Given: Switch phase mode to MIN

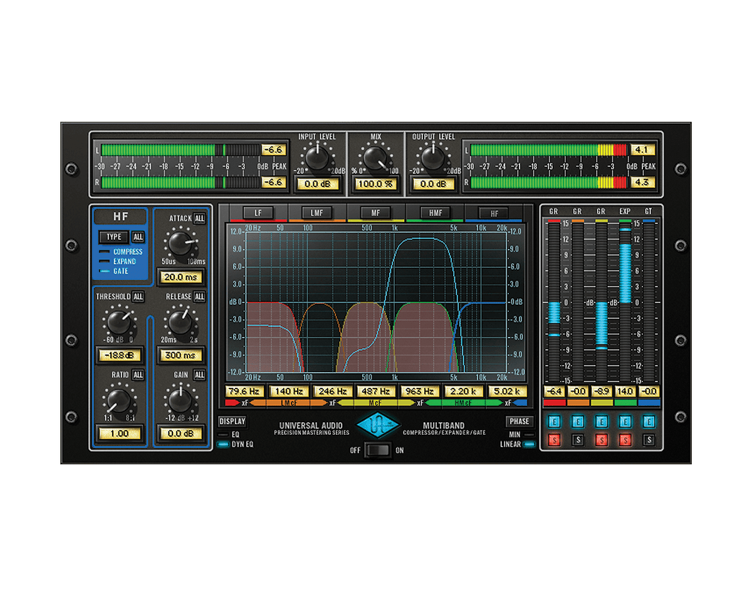Looking at the screenshot, I should tap(521, 434).
